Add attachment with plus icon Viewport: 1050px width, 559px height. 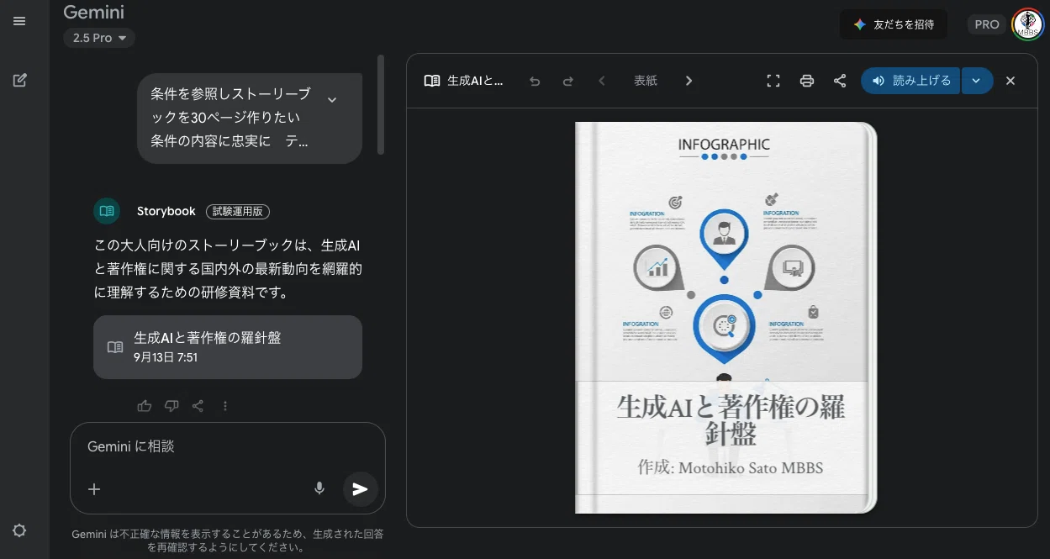click(94, 489)
